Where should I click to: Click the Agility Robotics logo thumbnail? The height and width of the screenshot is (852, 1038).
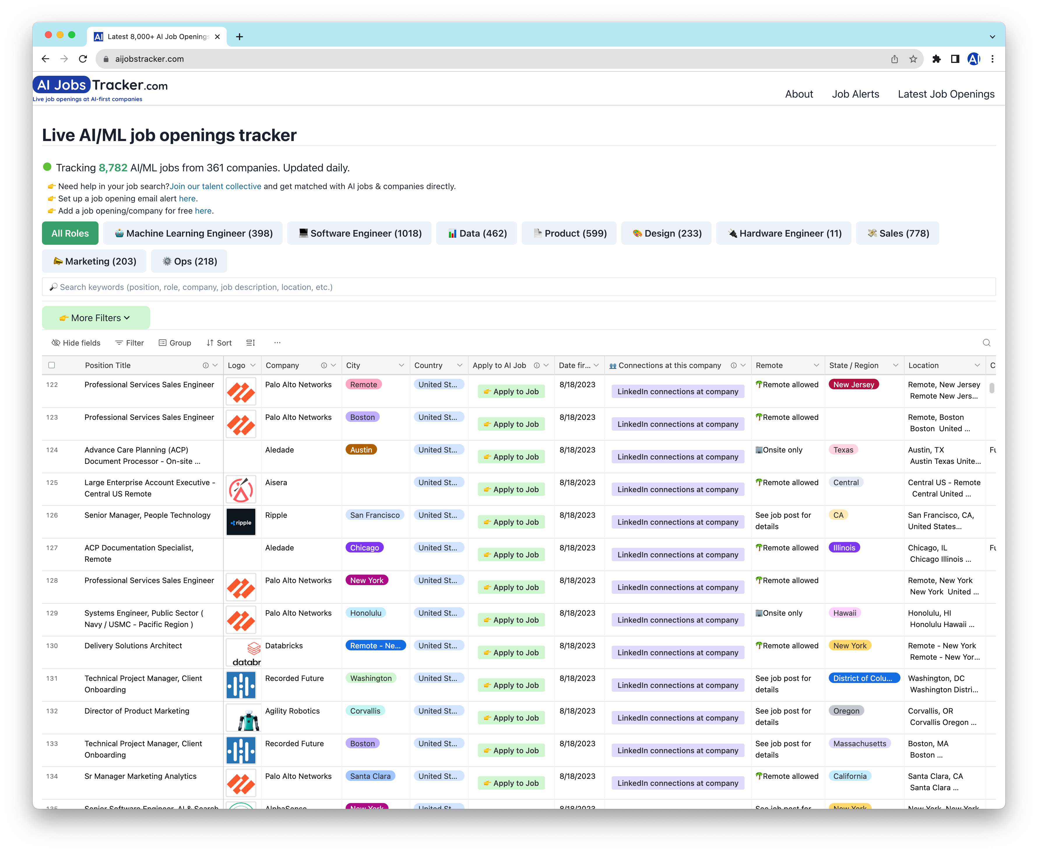(x=243, y=717)
